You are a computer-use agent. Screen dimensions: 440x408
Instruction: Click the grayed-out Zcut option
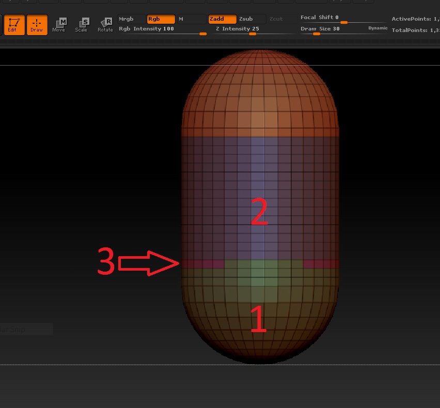point(276,19)
